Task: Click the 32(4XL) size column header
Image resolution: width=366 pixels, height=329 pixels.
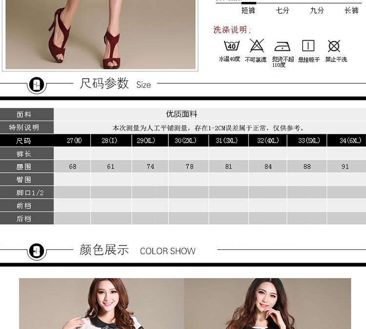Action: click(x=268, y=141)
